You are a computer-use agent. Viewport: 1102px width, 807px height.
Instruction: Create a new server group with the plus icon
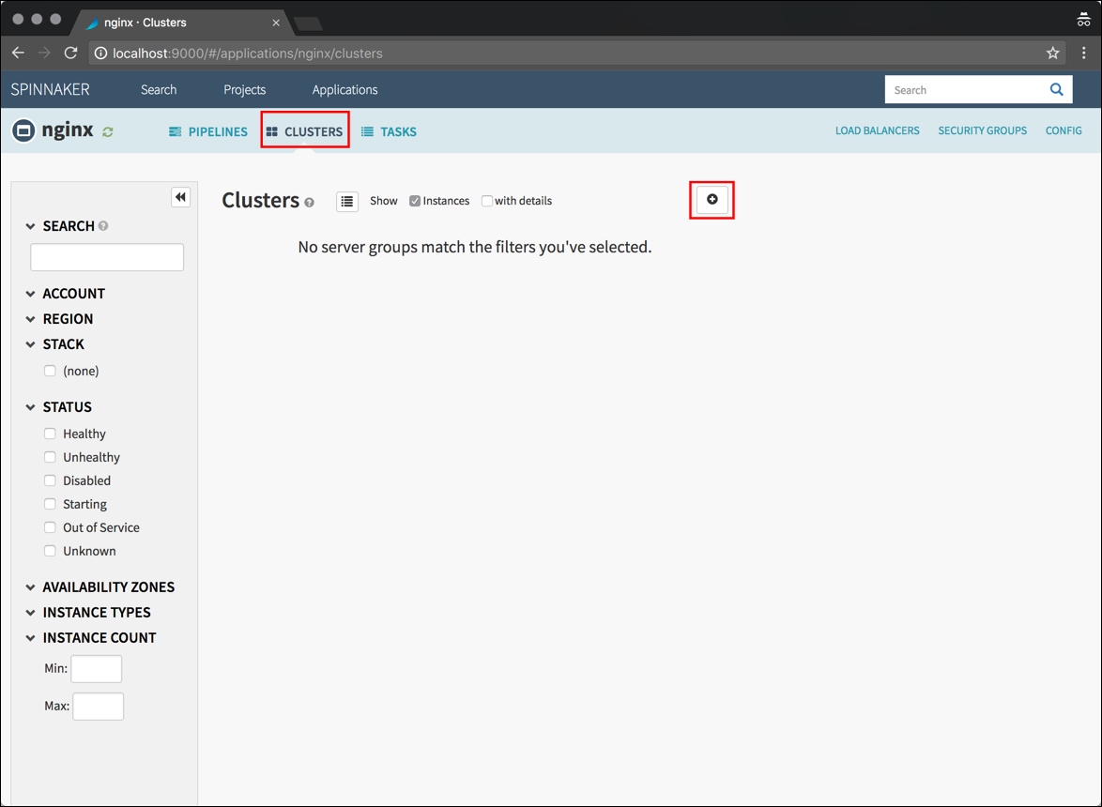tap(712, 199)
